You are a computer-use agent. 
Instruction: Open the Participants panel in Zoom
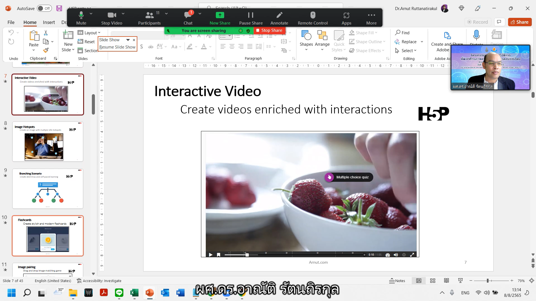click(149, 18)
